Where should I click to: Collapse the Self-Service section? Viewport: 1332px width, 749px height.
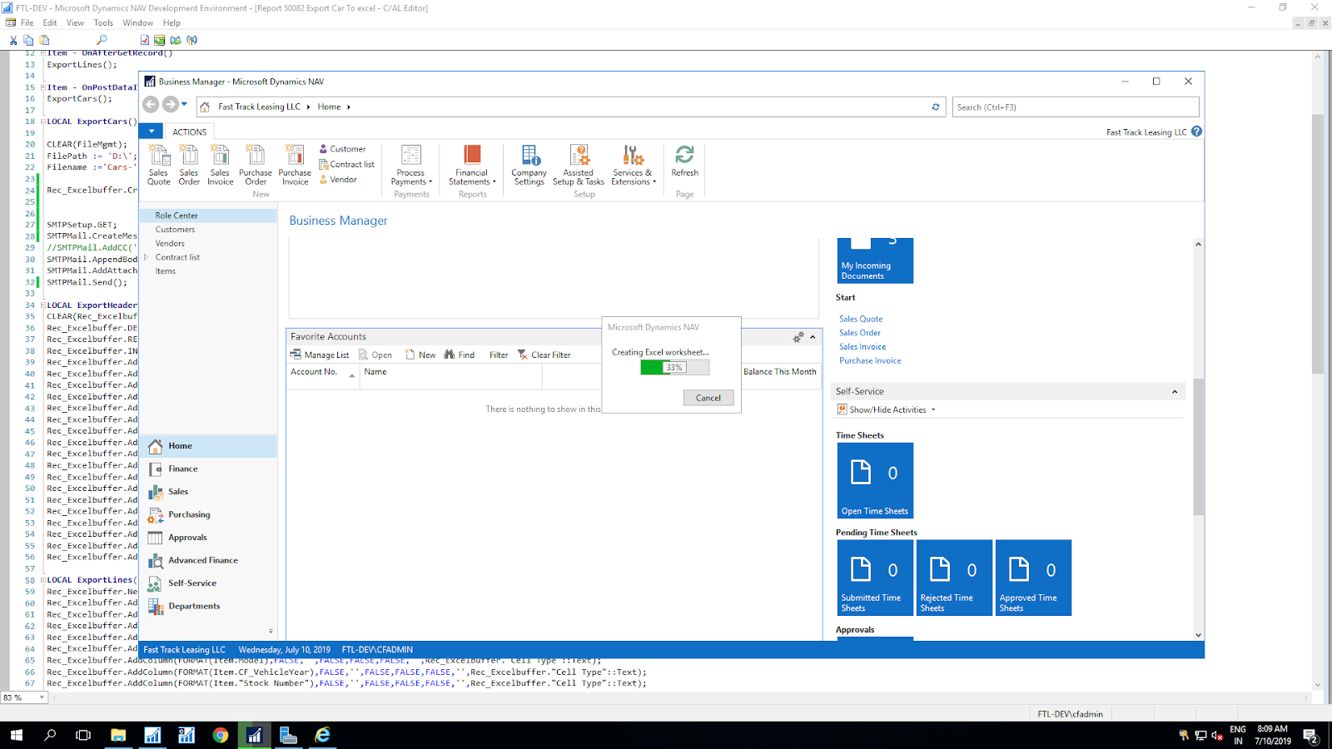[1175, 392]
